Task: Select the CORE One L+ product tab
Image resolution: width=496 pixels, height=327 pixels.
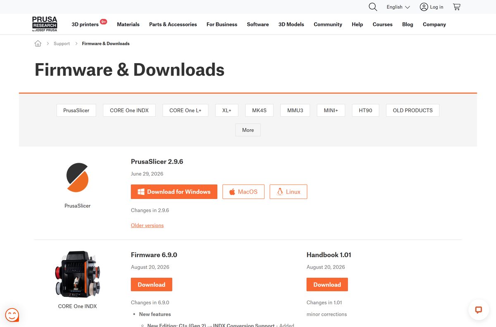Action: point(185,110)
